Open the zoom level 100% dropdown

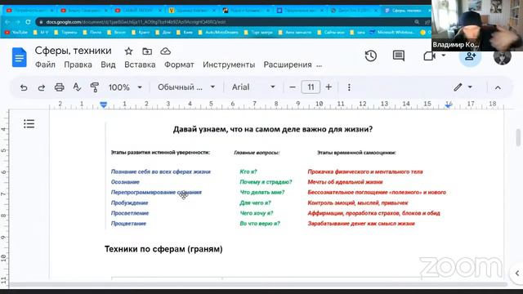pos(125,87)
